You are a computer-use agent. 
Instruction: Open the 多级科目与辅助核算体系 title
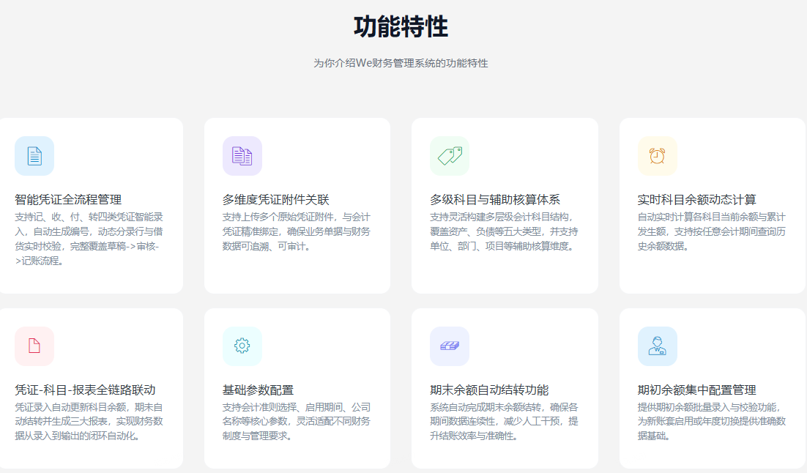tap(495, 199)
